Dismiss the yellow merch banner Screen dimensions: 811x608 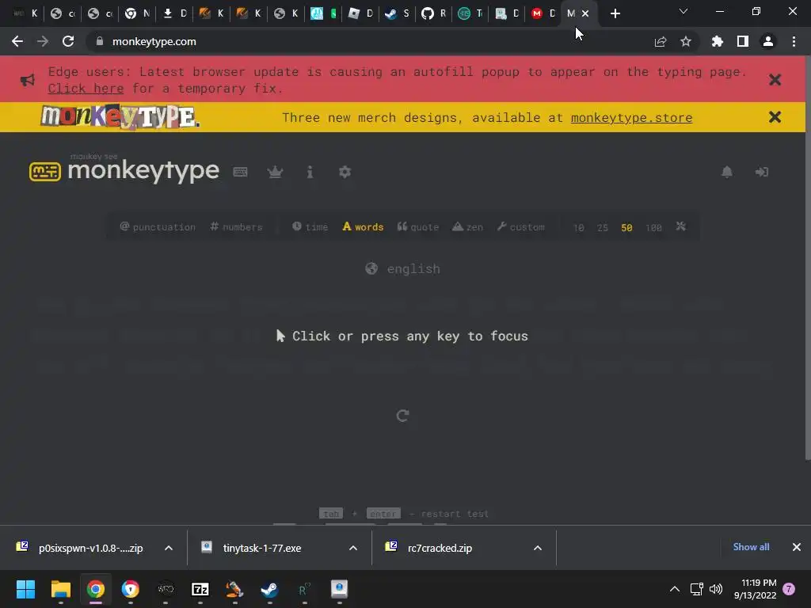click(775, 117)
